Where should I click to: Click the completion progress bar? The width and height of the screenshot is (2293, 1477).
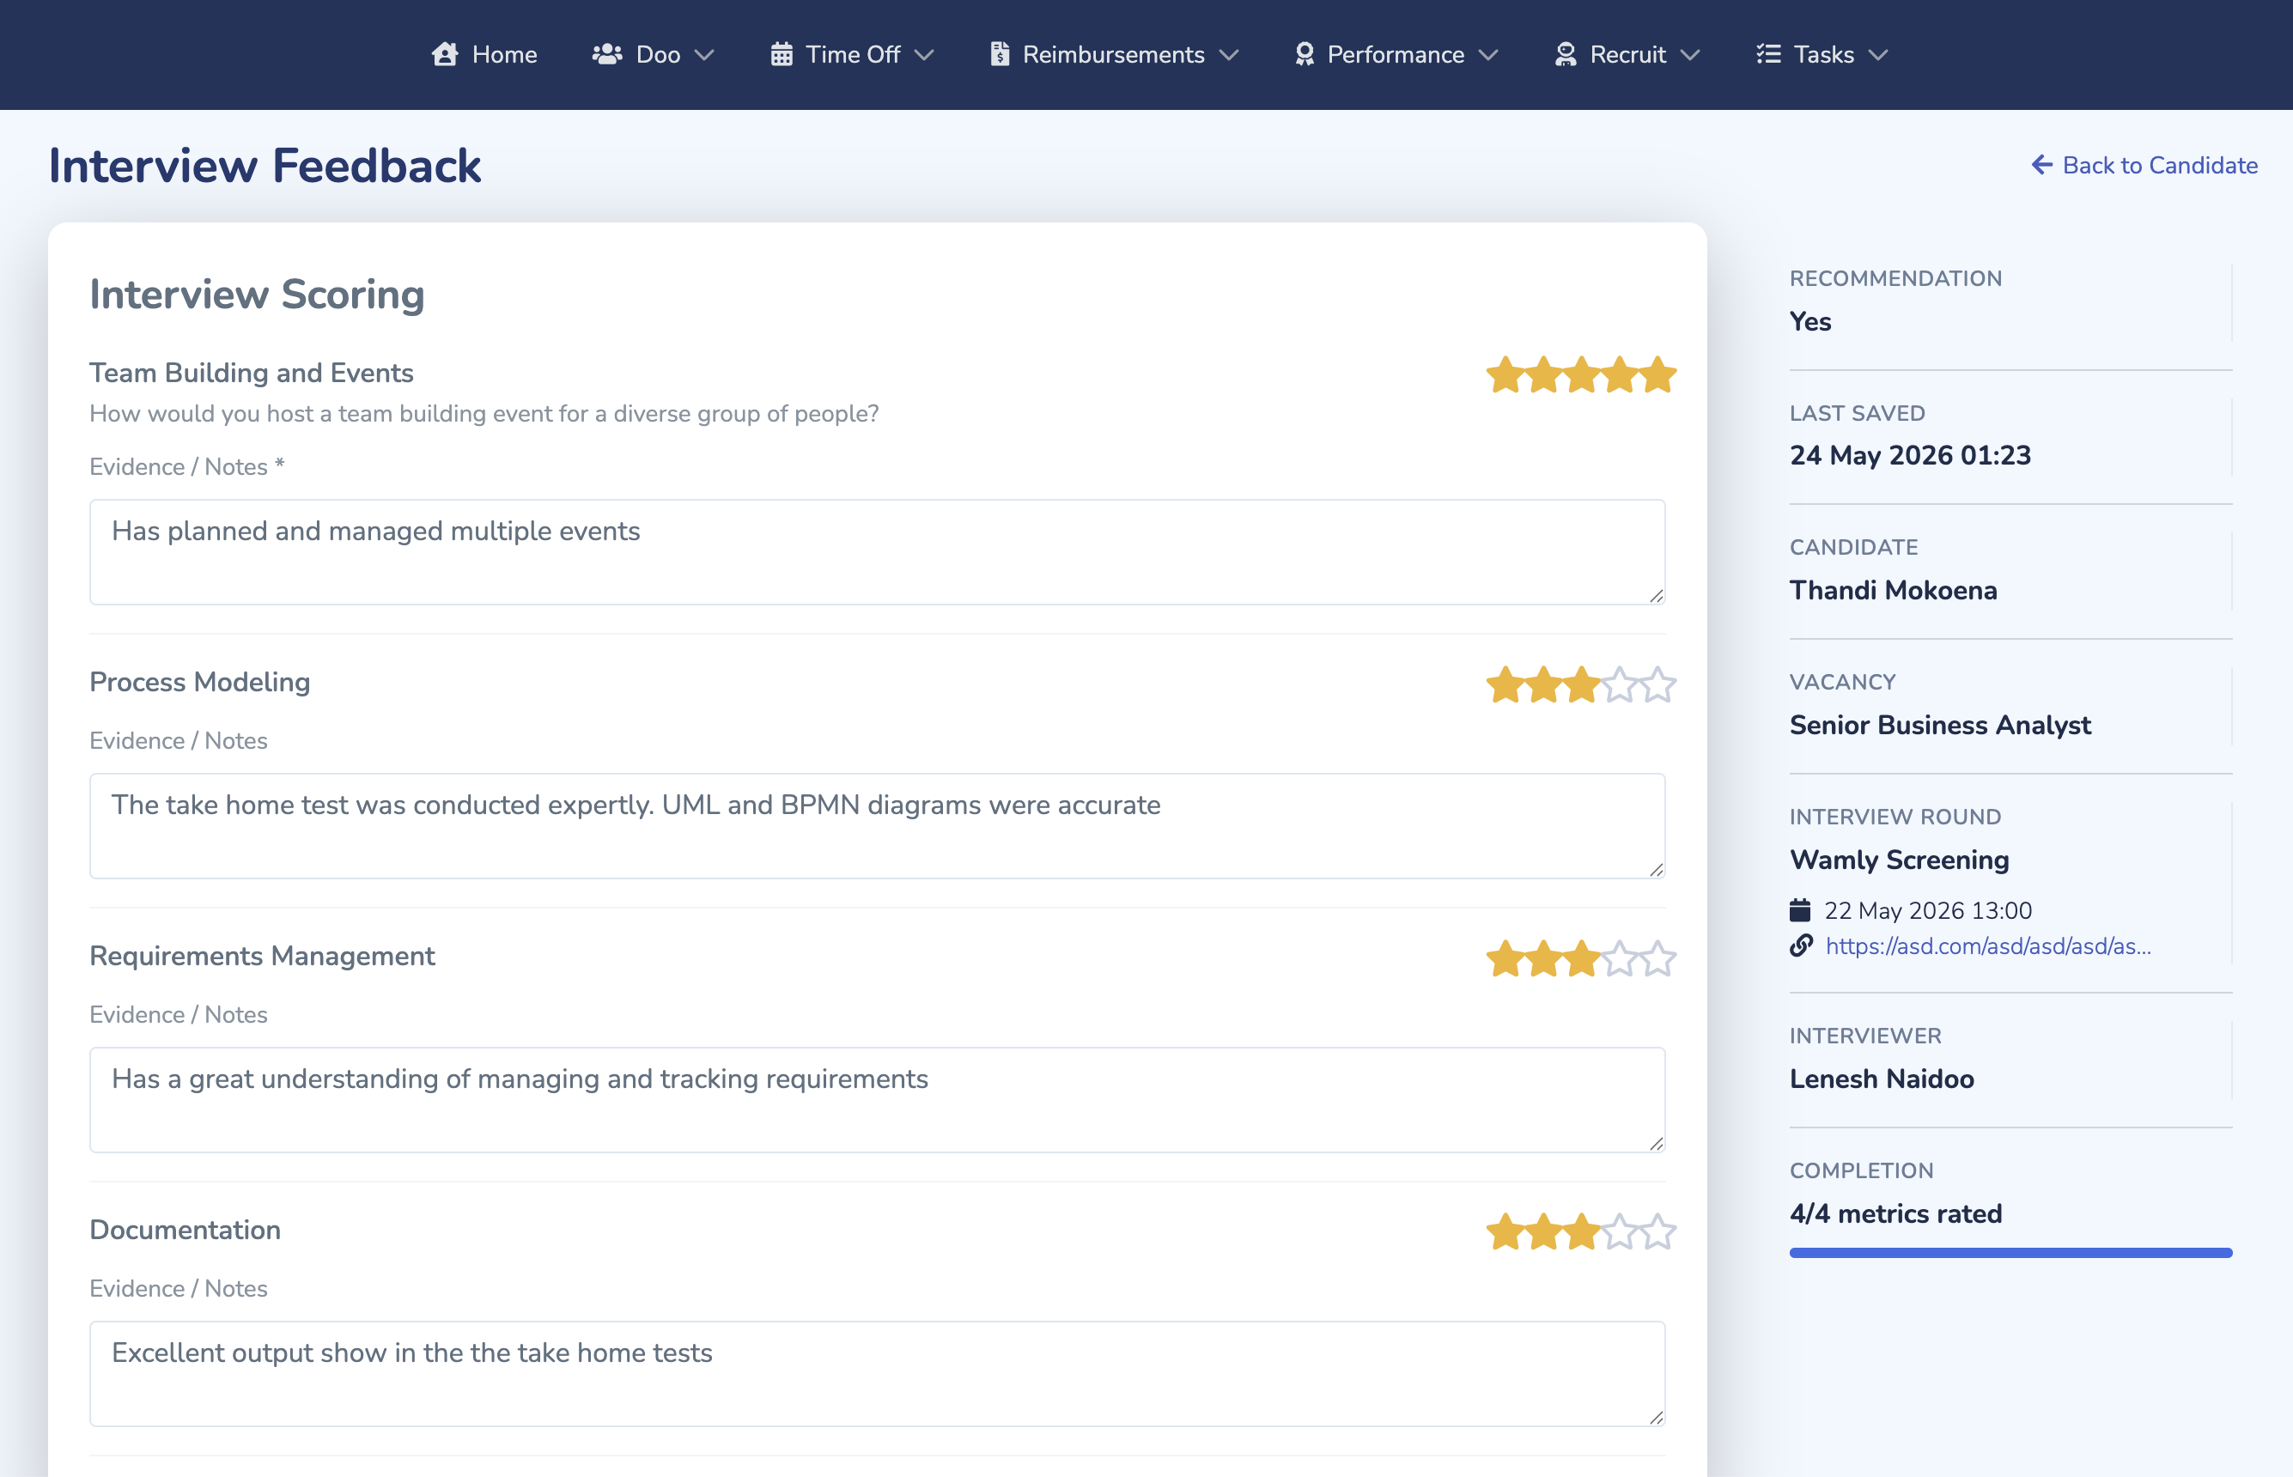[x=2010, y=1253]
